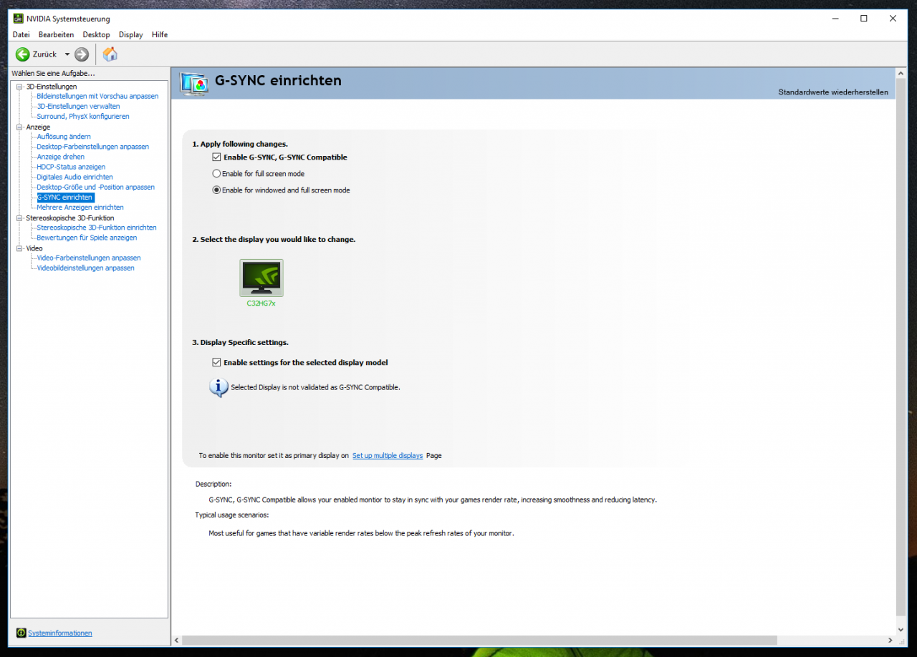Click the Video category label

point(34,248)
